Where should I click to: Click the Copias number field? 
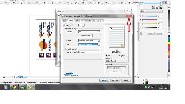(x=80, y=25)
